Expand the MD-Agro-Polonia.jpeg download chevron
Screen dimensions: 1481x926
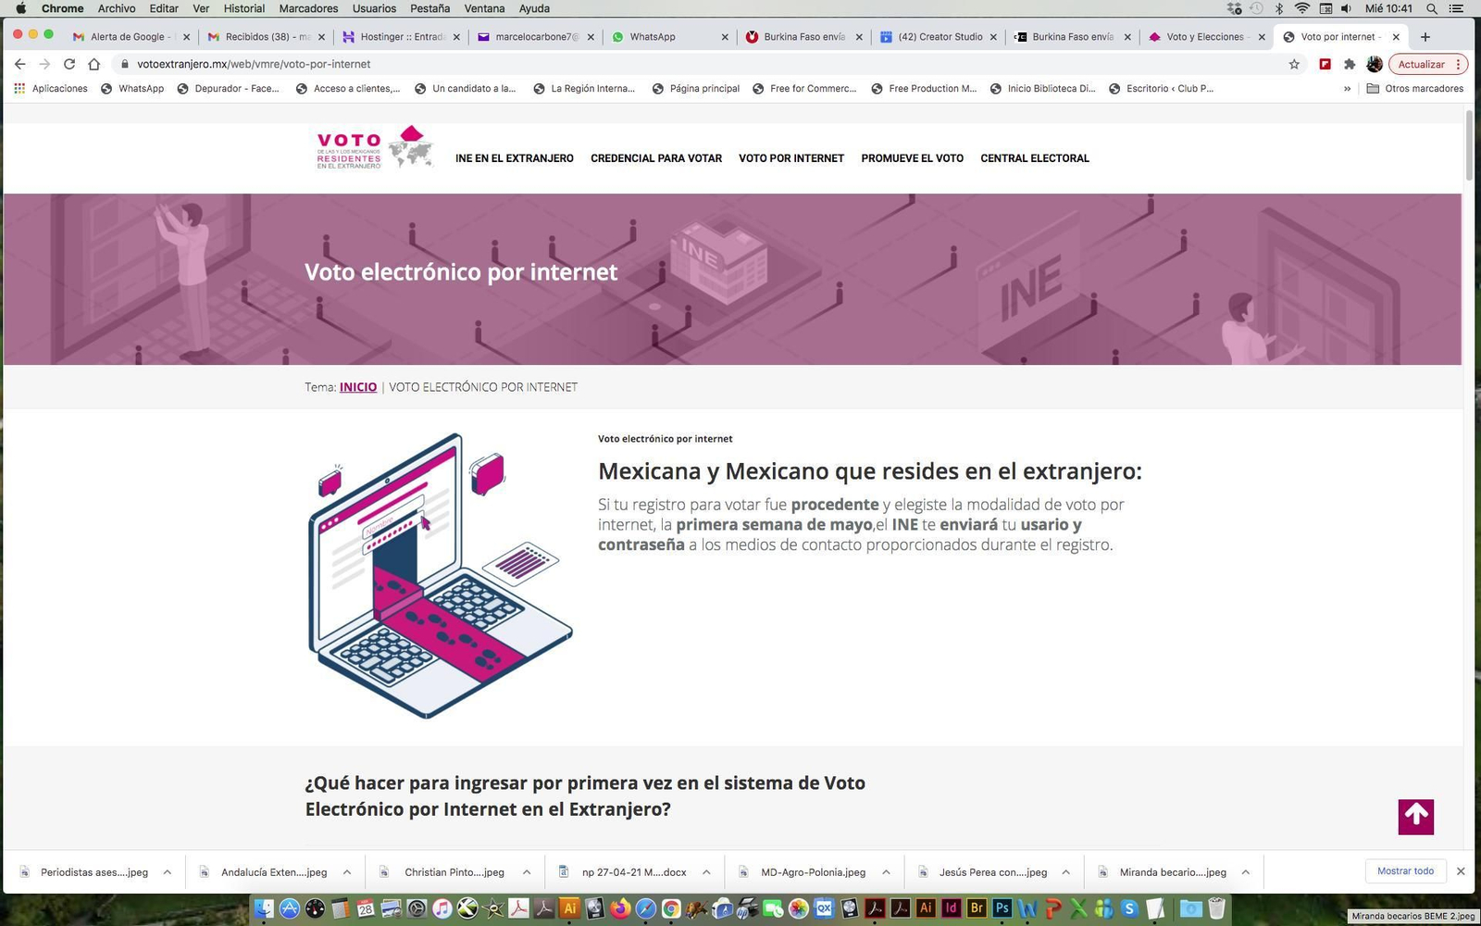[886, 871]
